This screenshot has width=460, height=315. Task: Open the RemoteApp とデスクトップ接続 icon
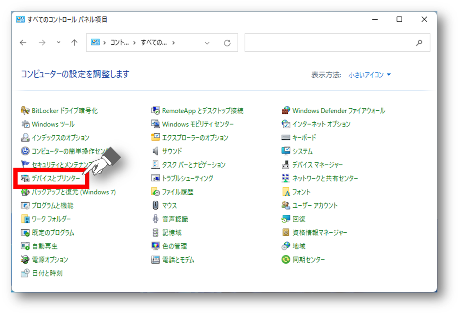click(155, 111)
